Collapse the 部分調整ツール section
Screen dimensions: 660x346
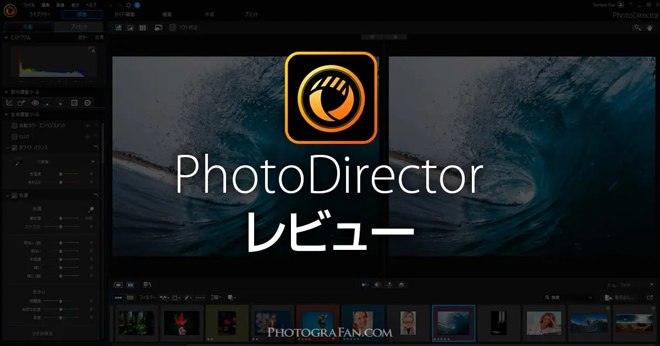[6, 92]
